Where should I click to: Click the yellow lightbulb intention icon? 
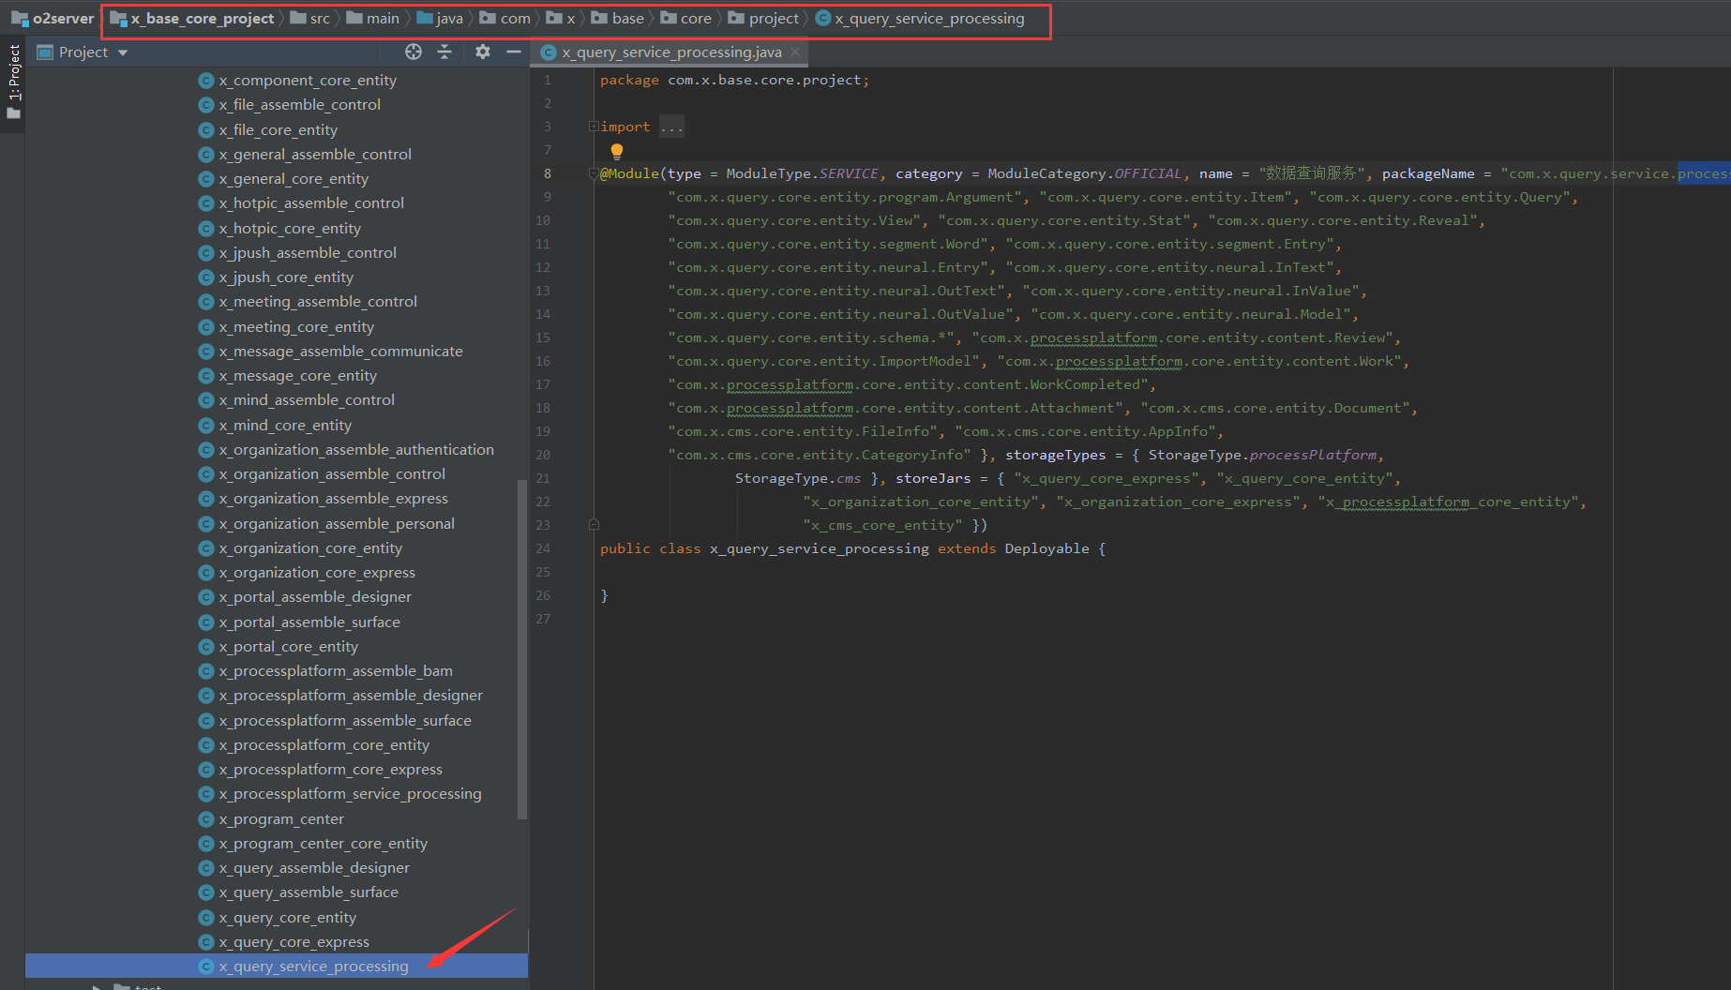pyautogui.click(x=616, y=151)
